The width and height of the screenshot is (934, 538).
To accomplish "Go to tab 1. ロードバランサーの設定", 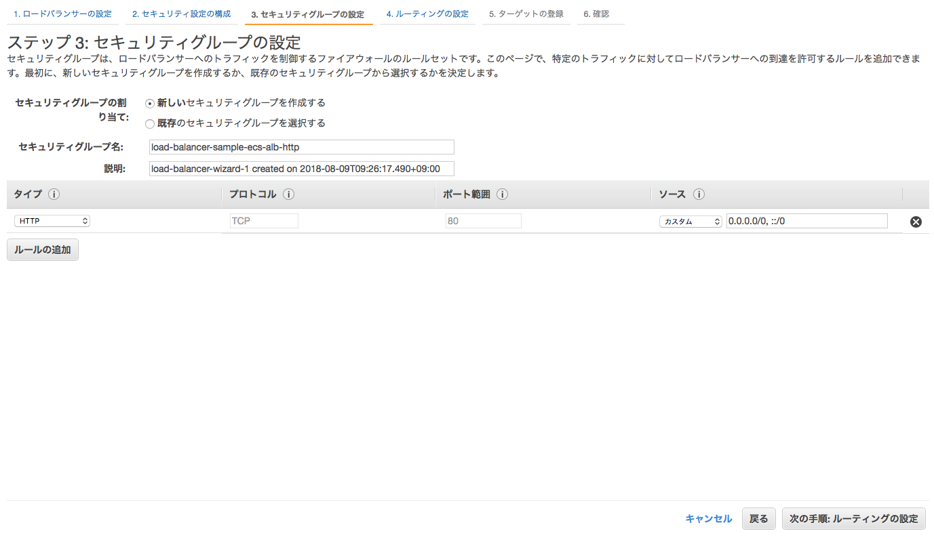I will click(x=62, y=14).
